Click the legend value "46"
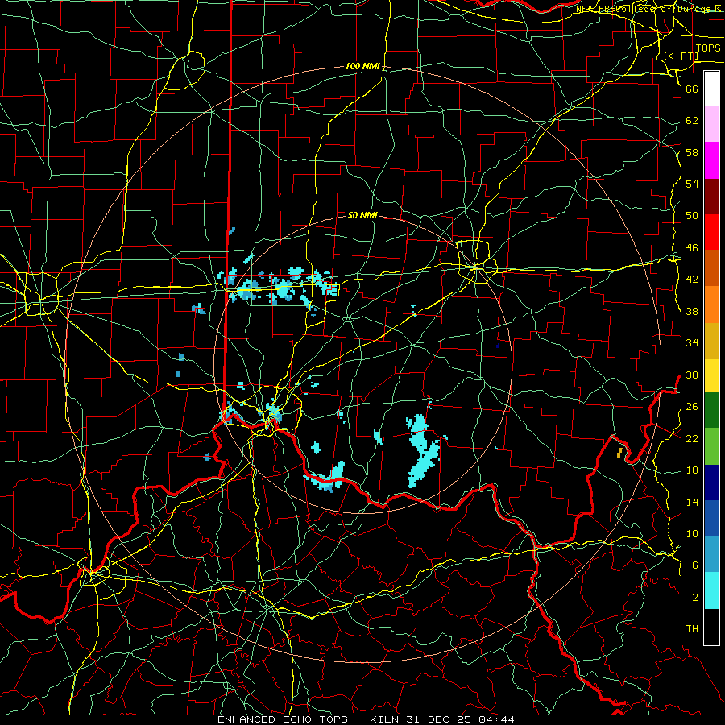 [x=692, y=248]
